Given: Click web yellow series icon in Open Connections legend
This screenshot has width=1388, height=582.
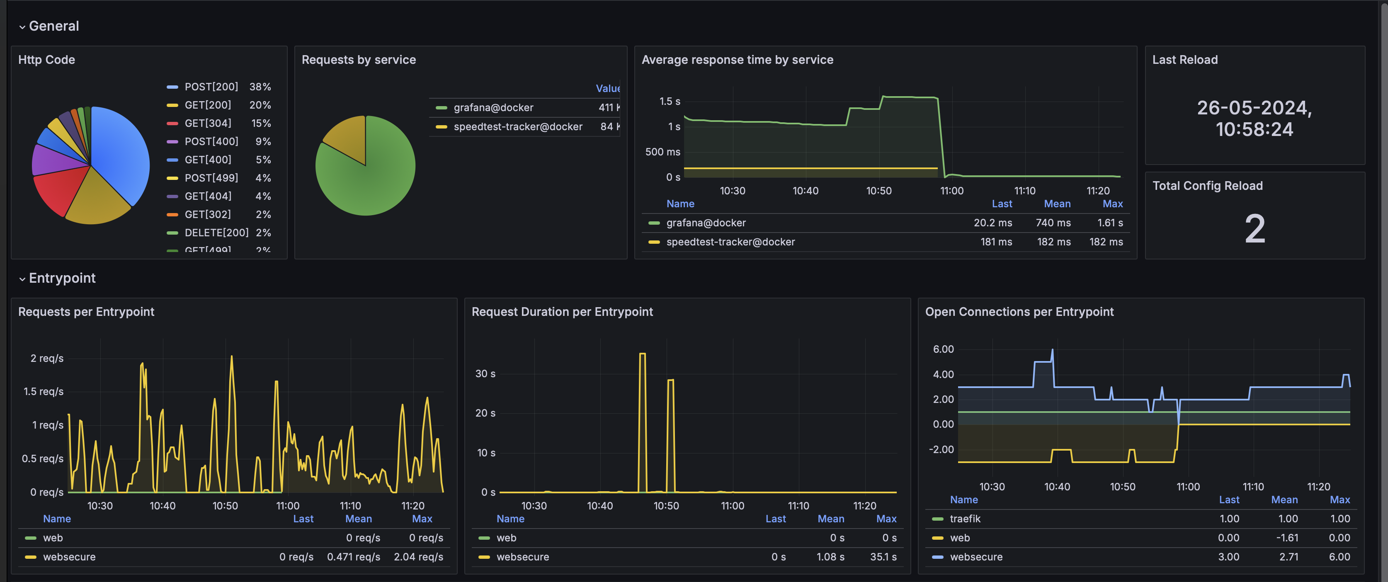Looking at the screenshot, I should click(937, 538).
